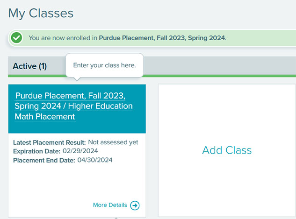Viewport: 296px width, 219px height.
Task: Click the tooltip's downward pointer arrow
Action: click(x=77, y=79)
